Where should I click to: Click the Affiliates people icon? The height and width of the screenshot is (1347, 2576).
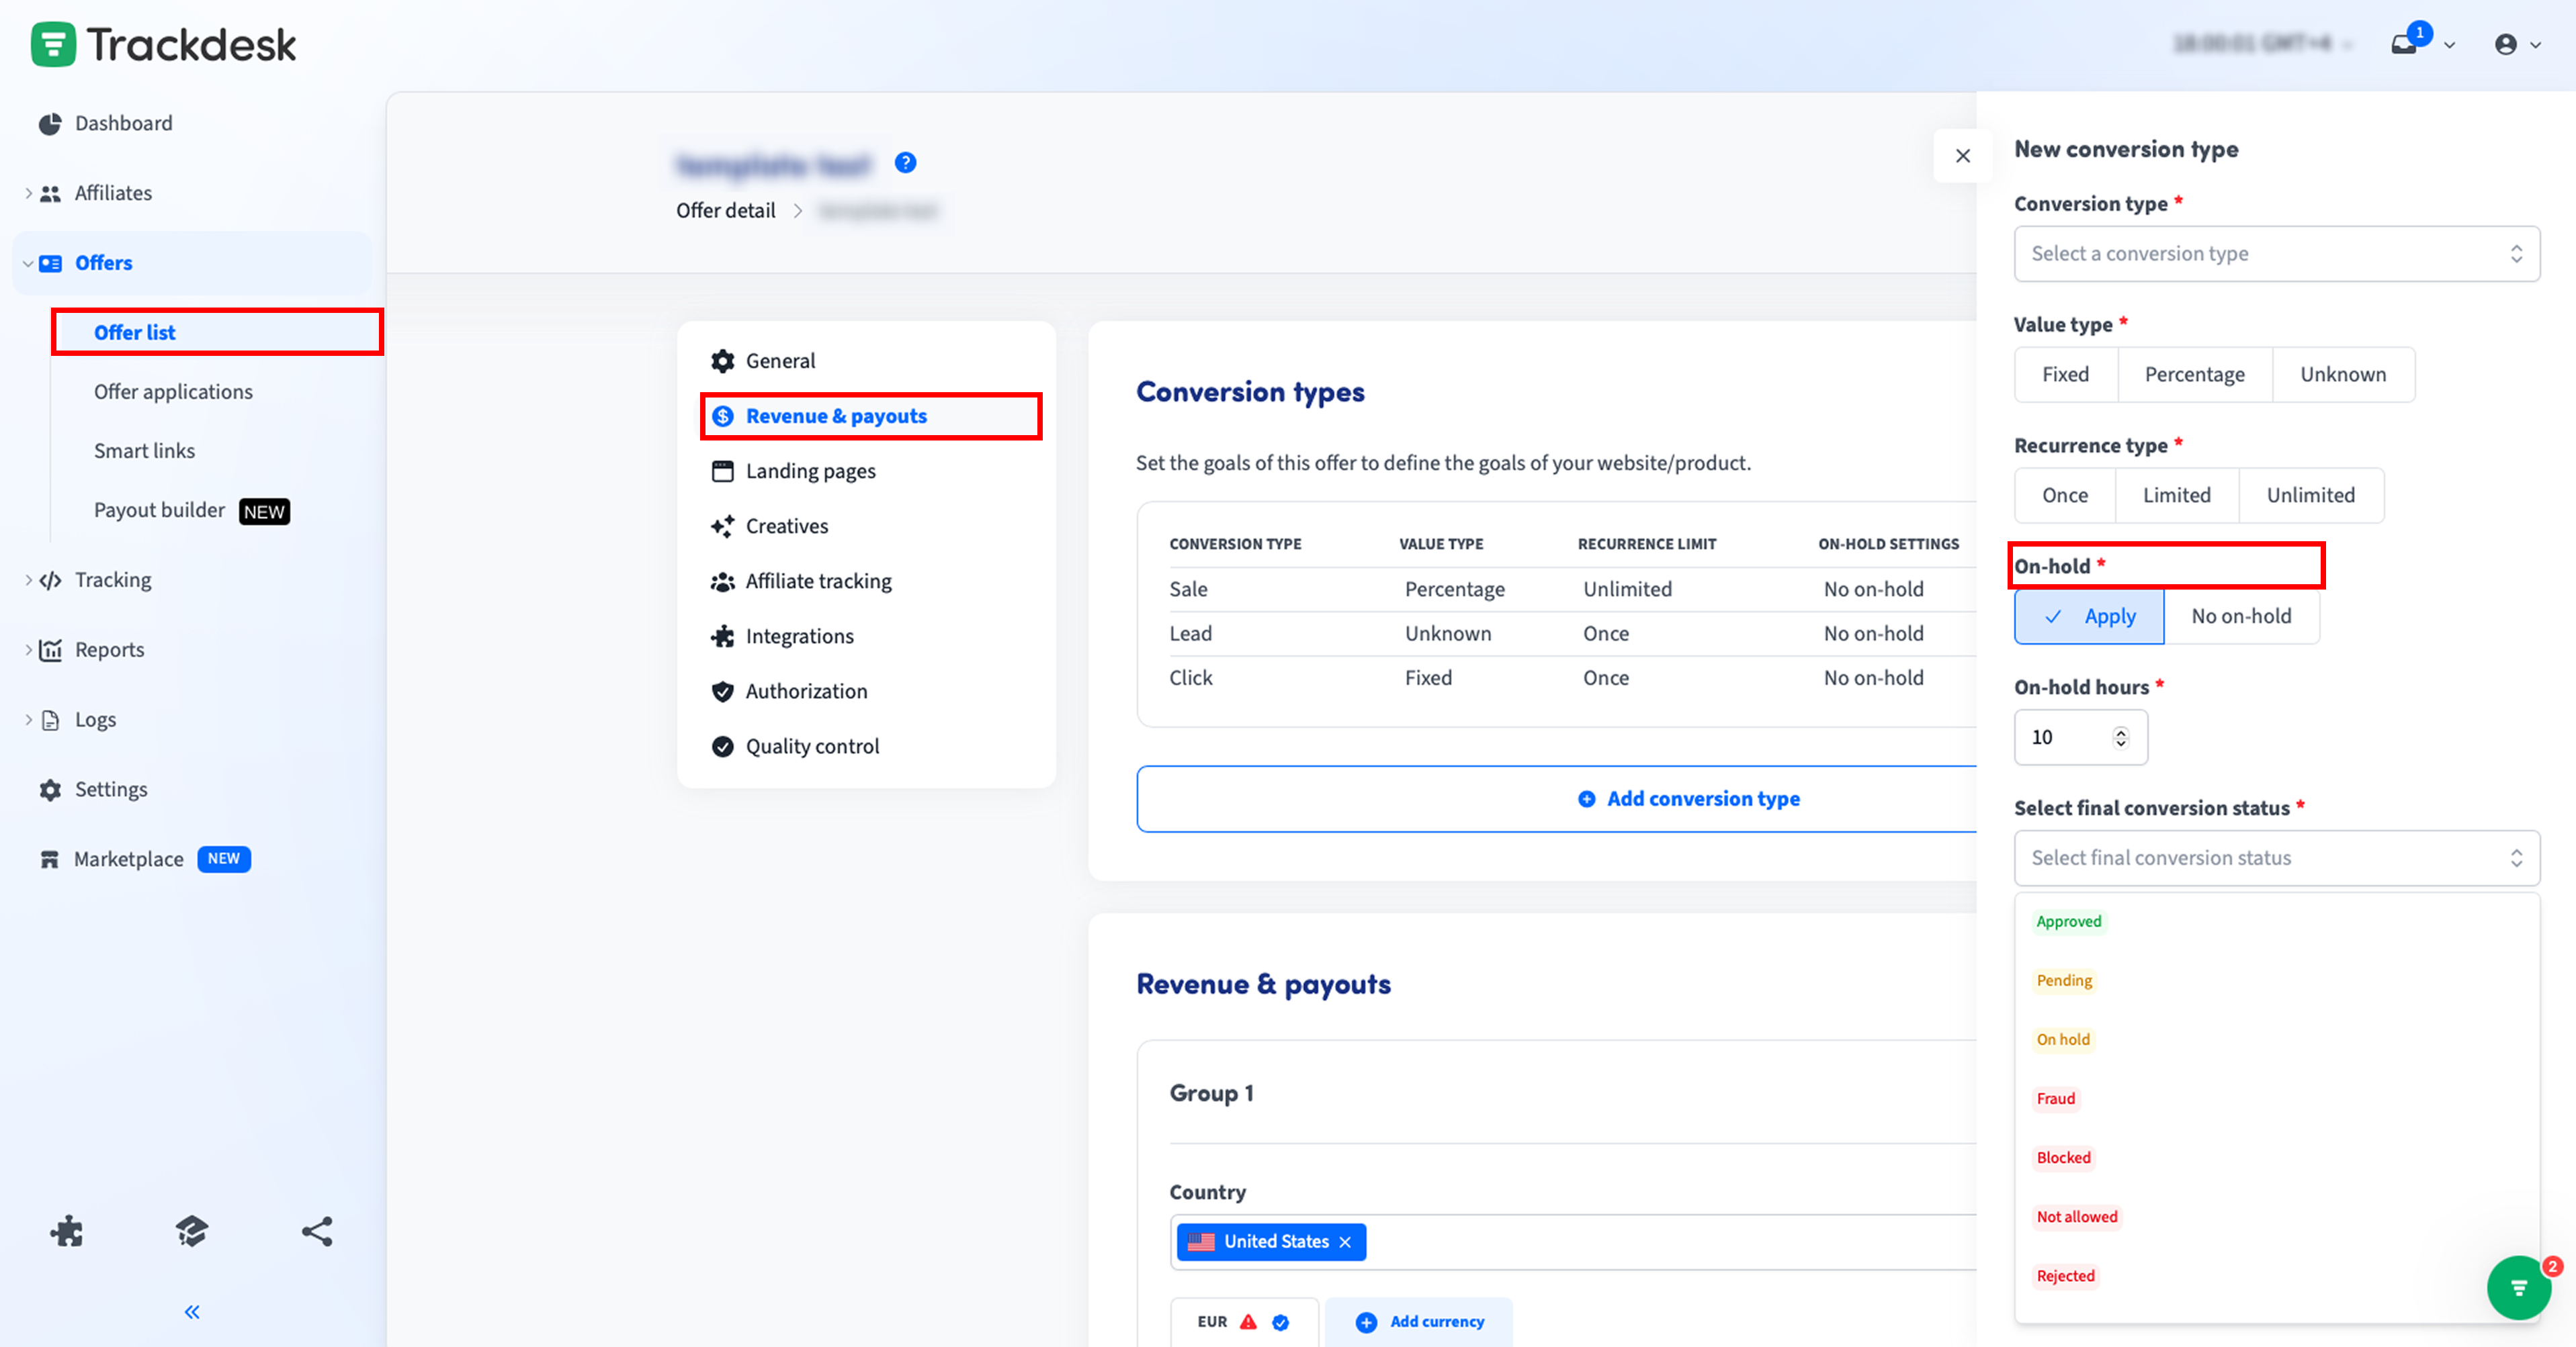50,193
